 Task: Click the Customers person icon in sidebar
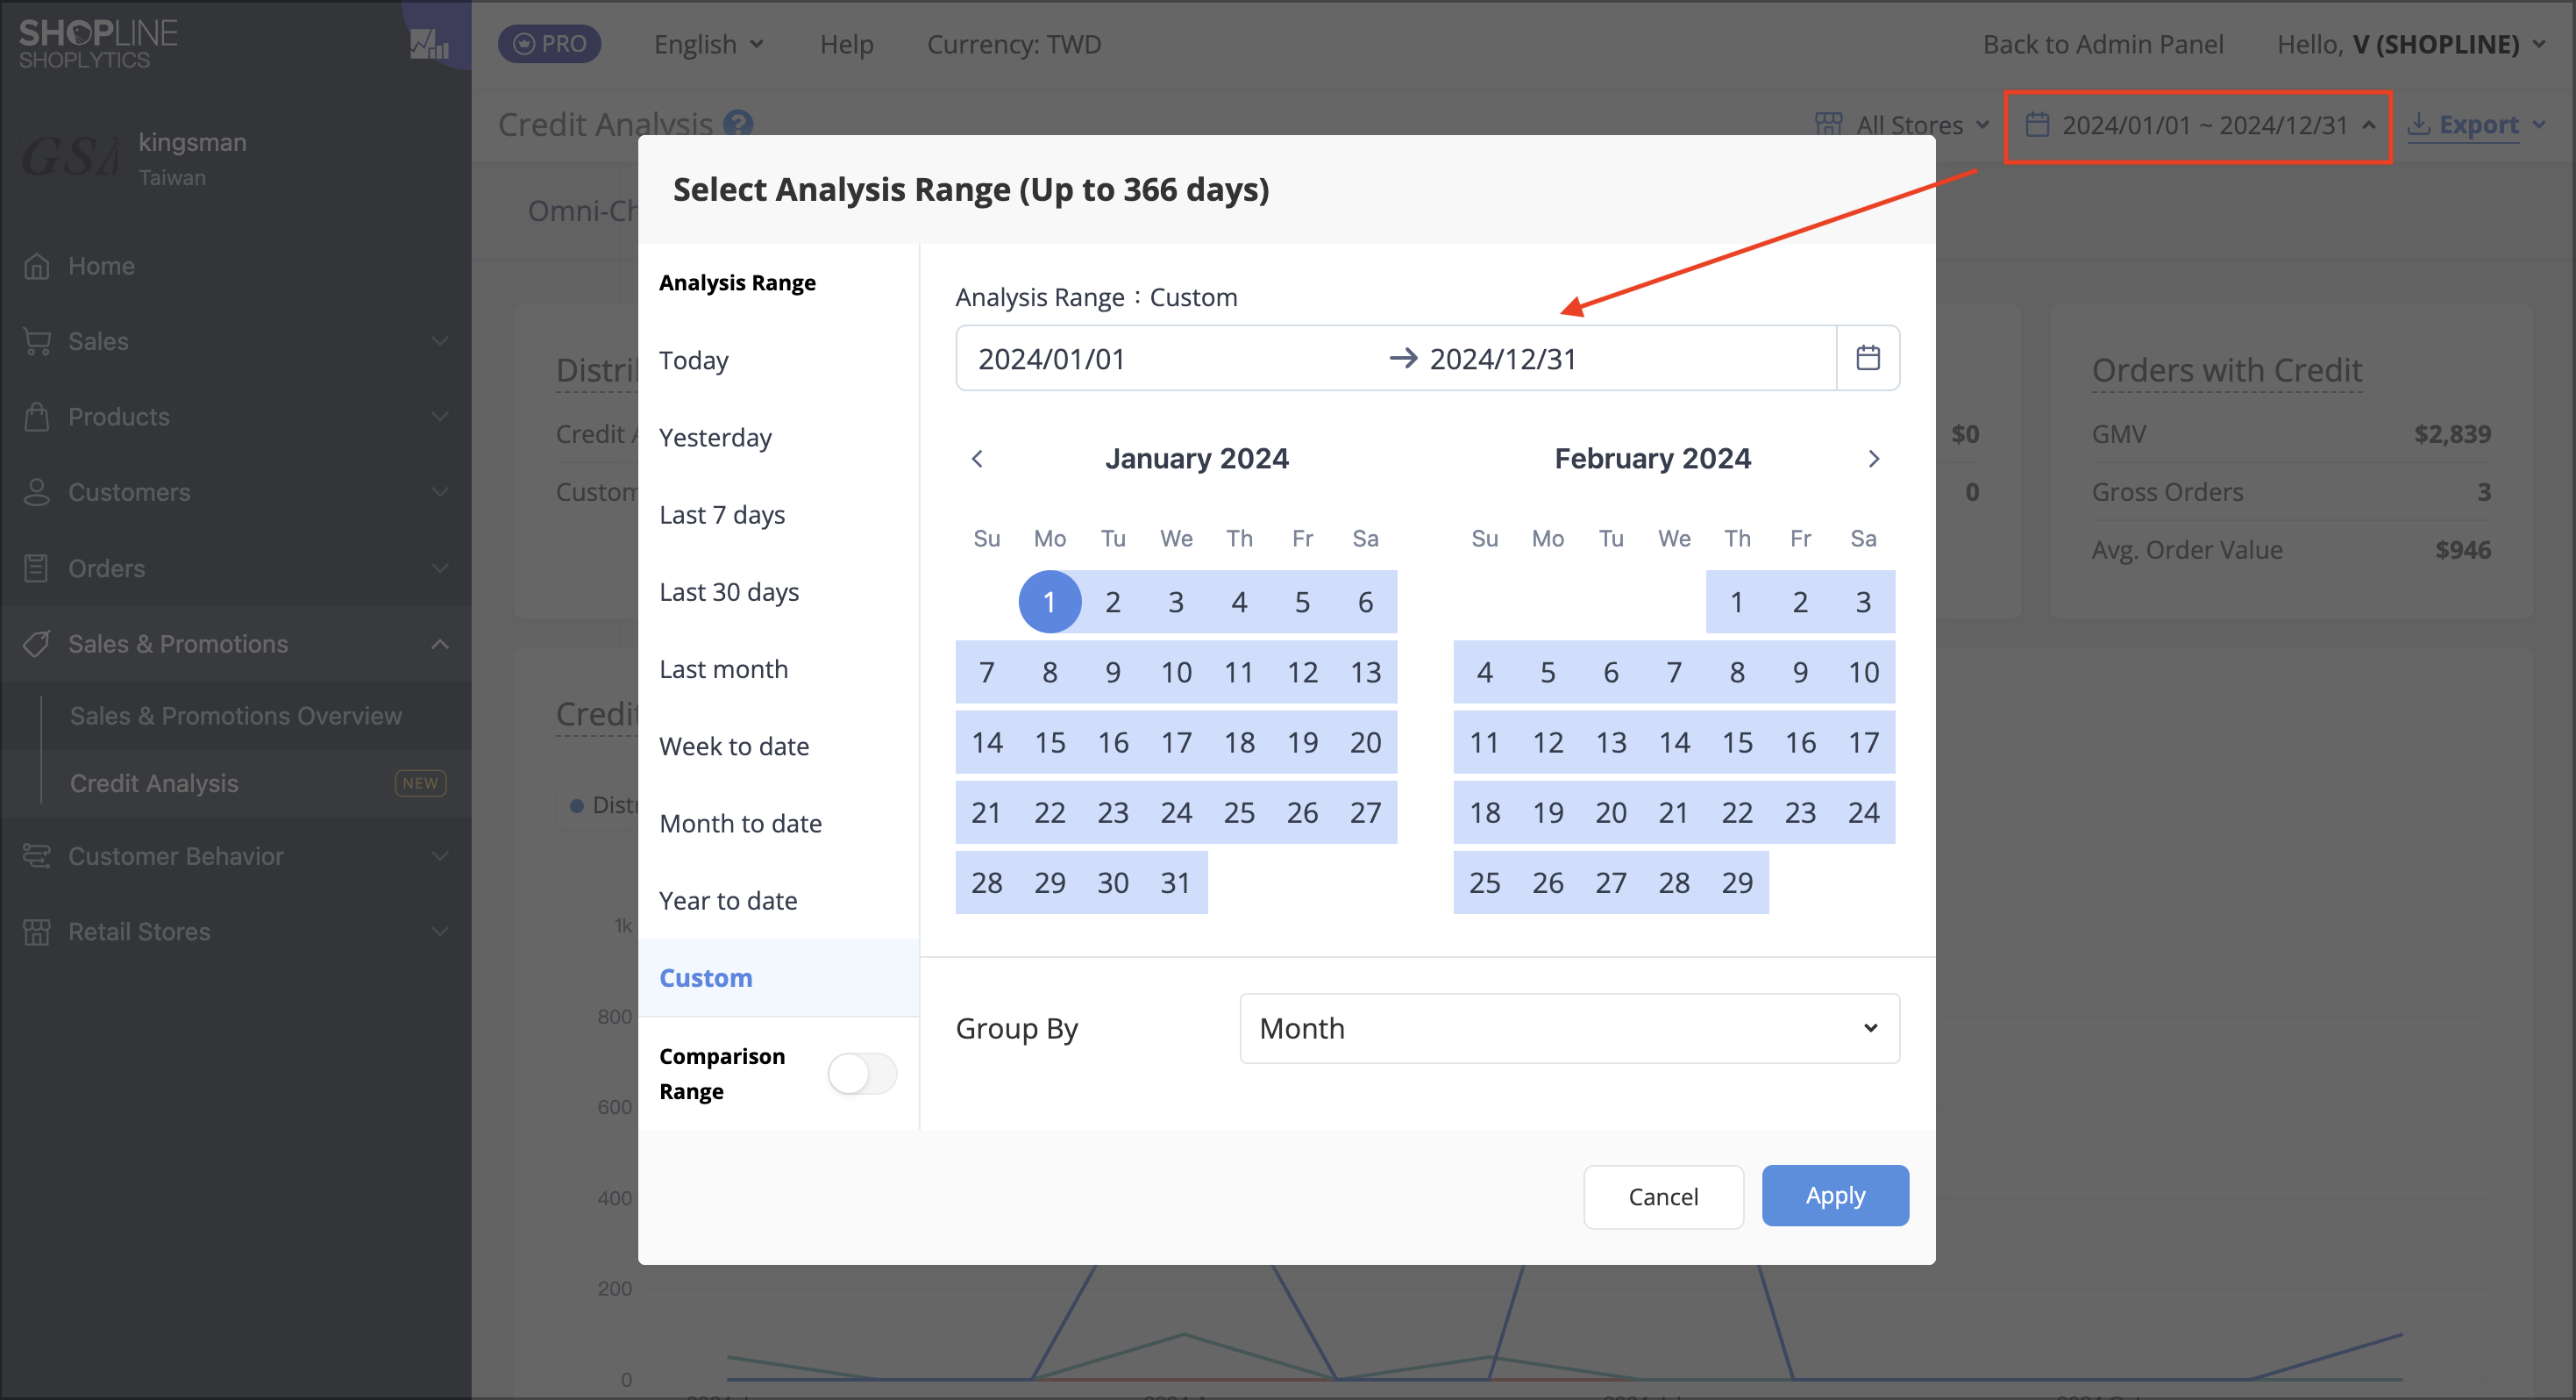point(36,492)
